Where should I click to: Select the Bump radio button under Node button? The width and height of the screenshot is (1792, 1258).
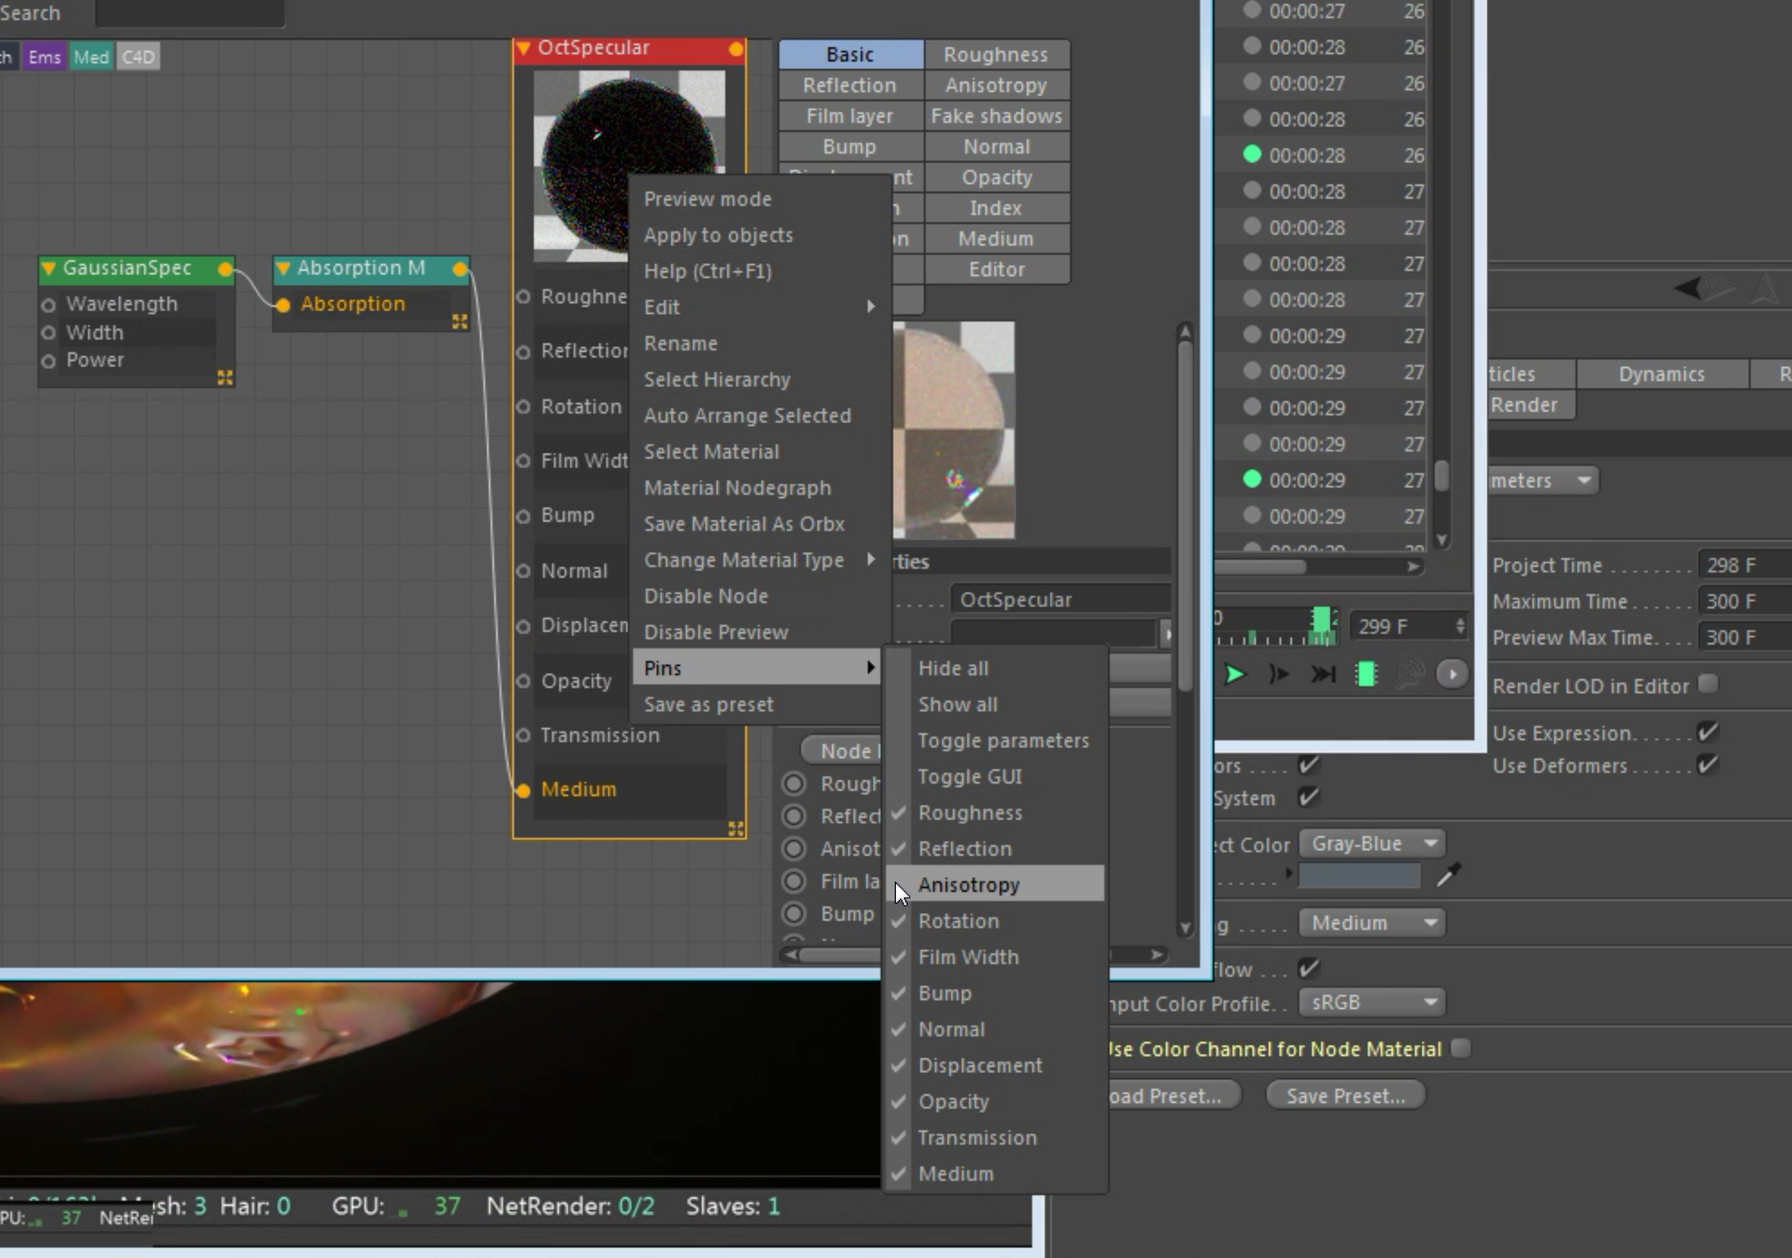click(x=794, y=913)
